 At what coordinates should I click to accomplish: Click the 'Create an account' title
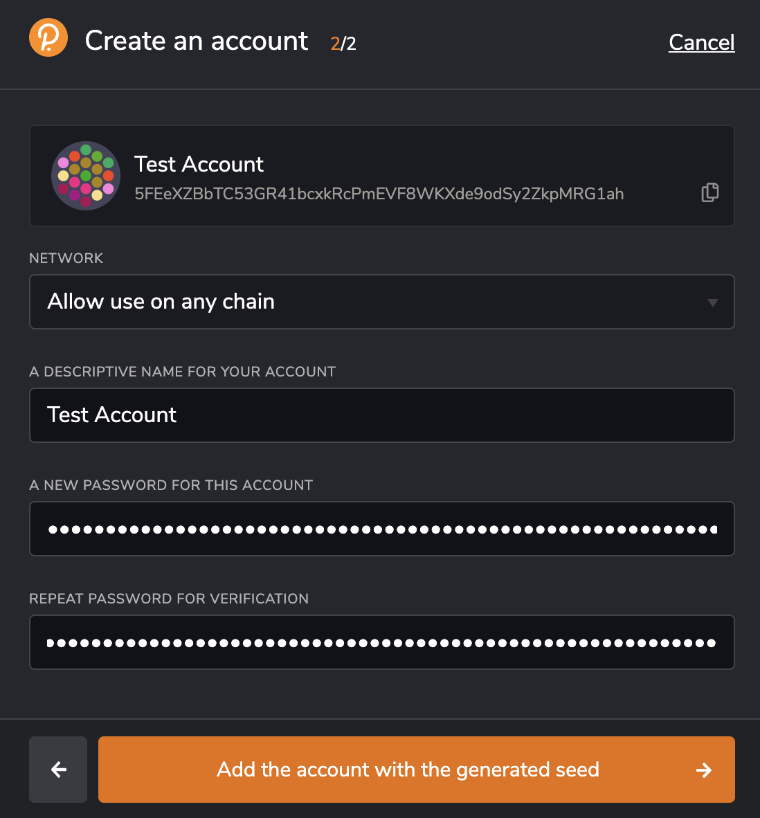click(197, 41)
